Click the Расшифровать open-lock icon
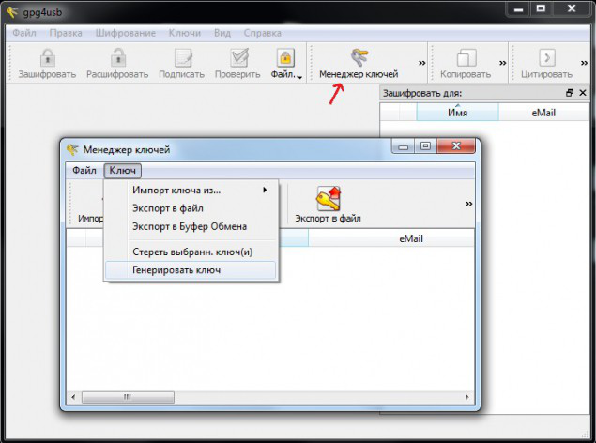The width and height of the screenshot is (596, 443). click(x=118, y=58)
